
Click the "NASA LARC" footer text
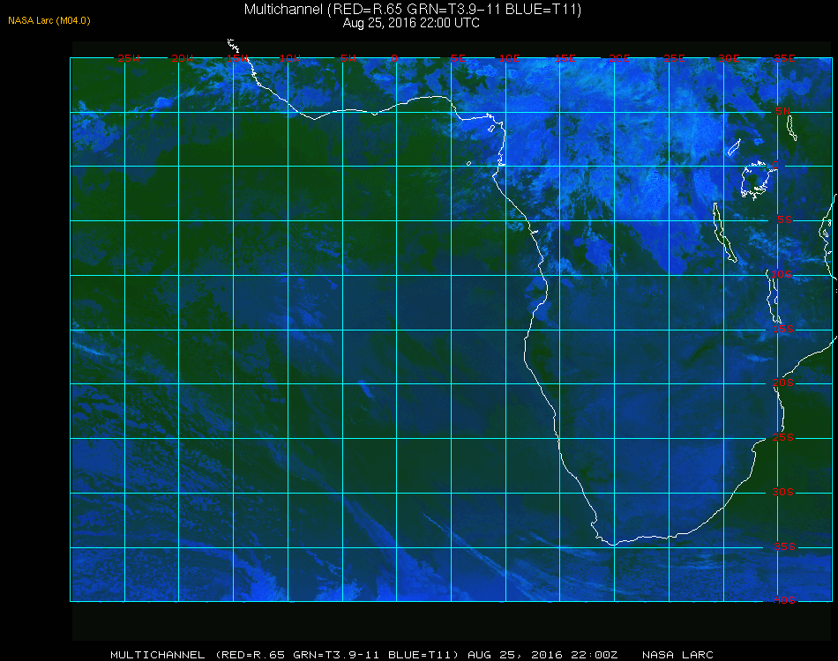(677, 655)
